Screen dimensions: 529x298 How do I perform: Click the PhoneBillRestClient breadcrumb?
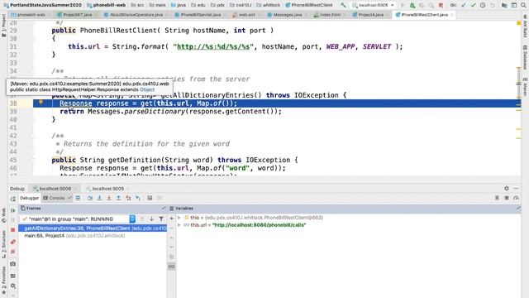(309, 5)
